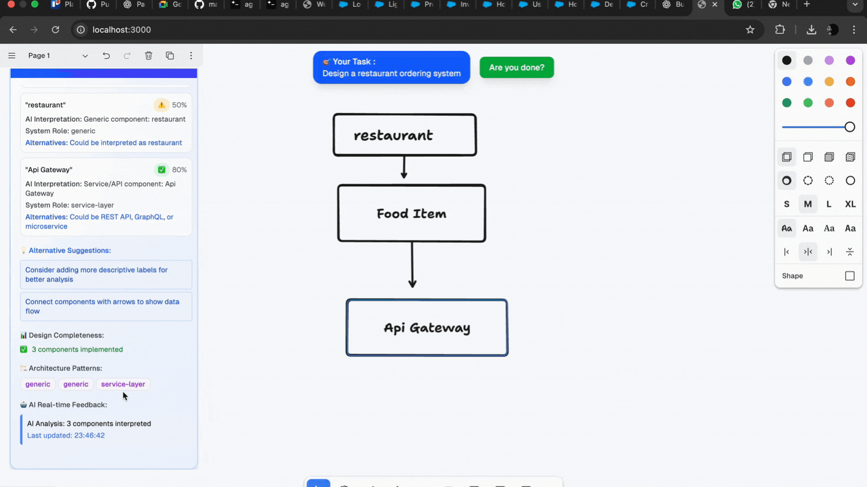The height and width of the screenshot is (487, 867).
Task: Select the Api Gateway box on canvas
Action: pos(427,328)
